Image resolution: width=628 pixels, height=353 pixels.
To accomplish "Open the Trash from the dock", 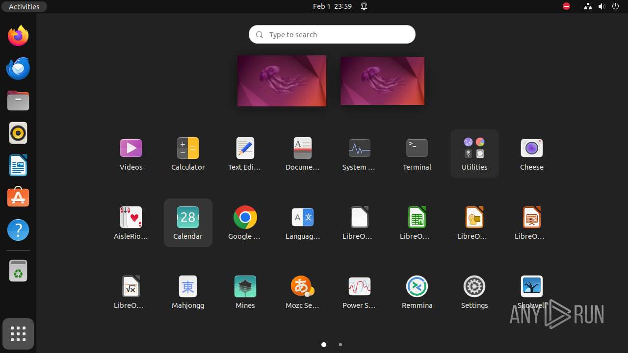I will [18, 271].
